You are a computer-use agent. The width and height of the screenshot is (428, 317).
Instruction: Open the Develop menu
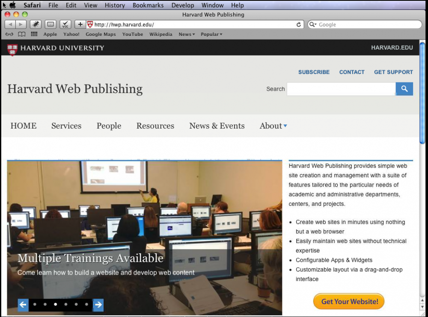click(x=183, y=5)
